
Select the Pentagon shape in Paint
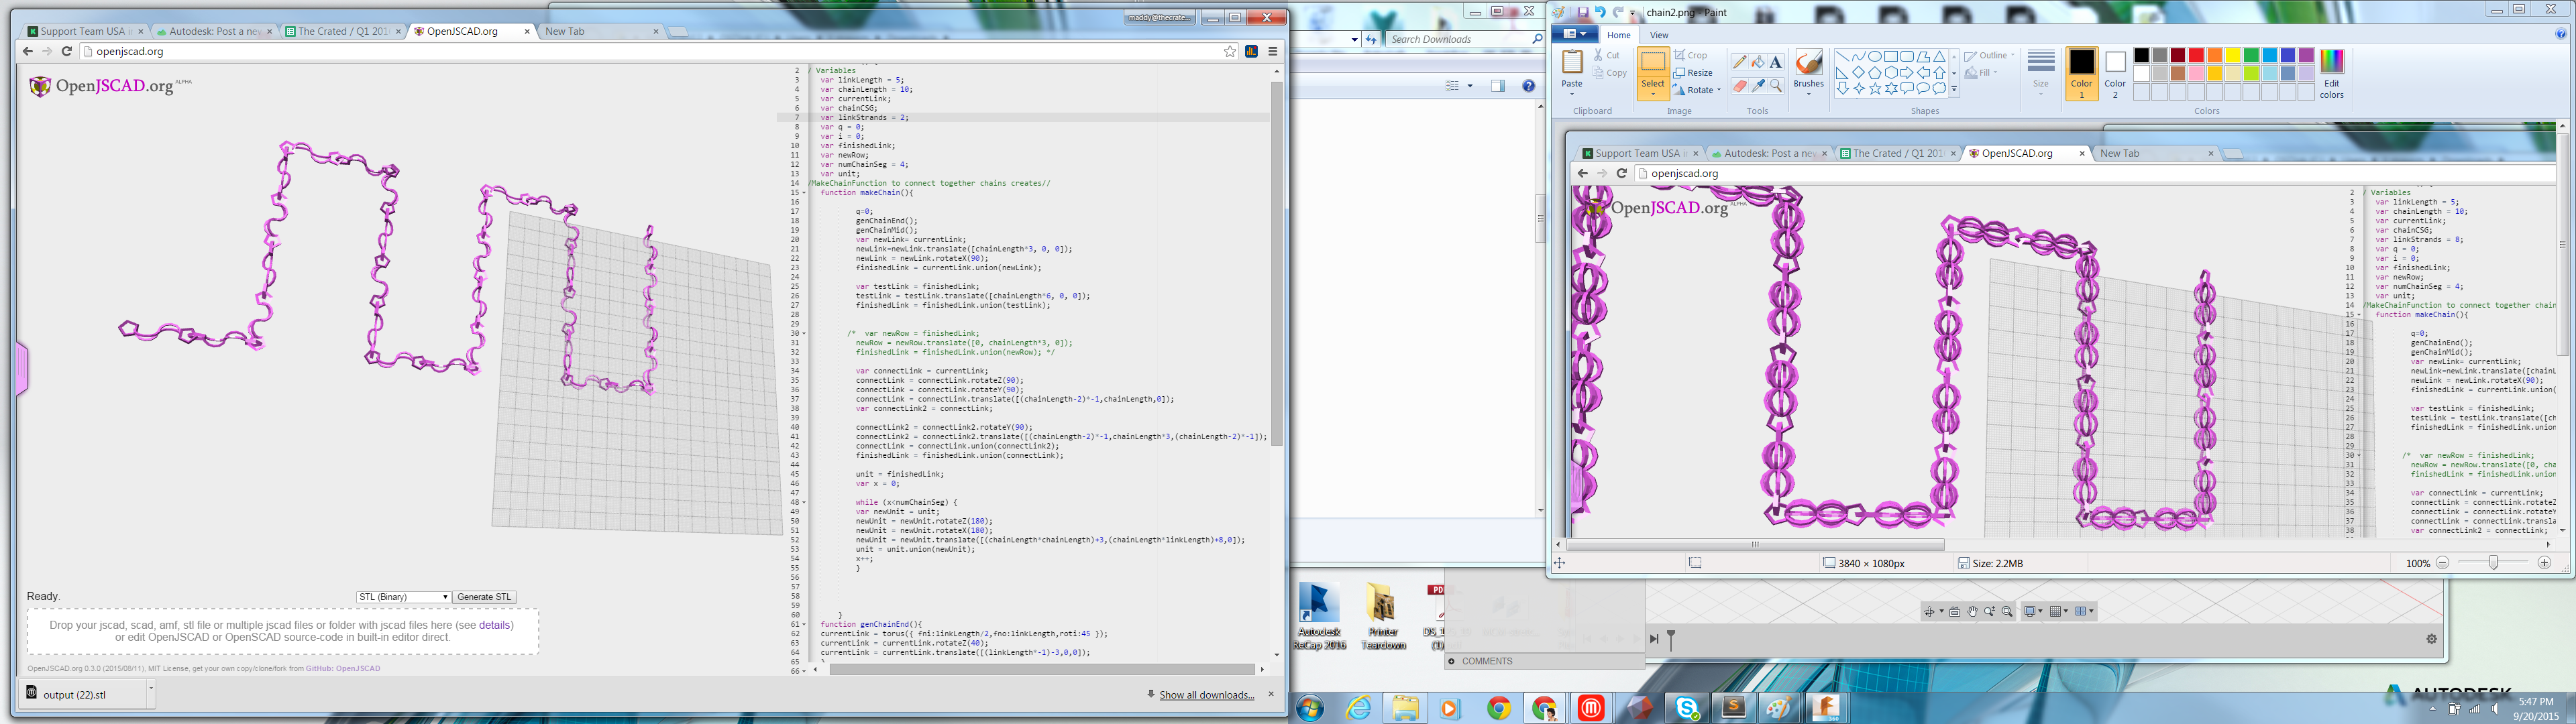click(1875, 72)
